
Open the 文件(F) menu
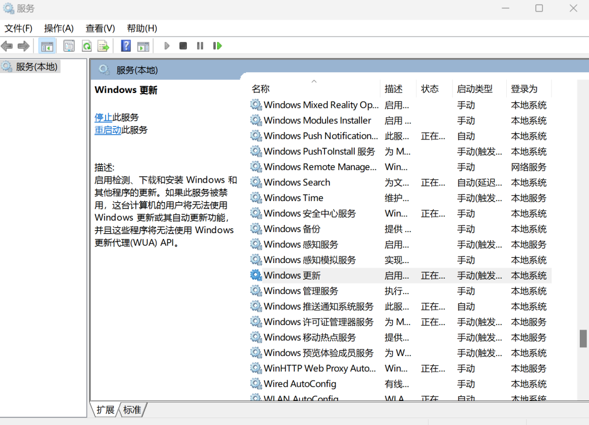tap(18, 28)
